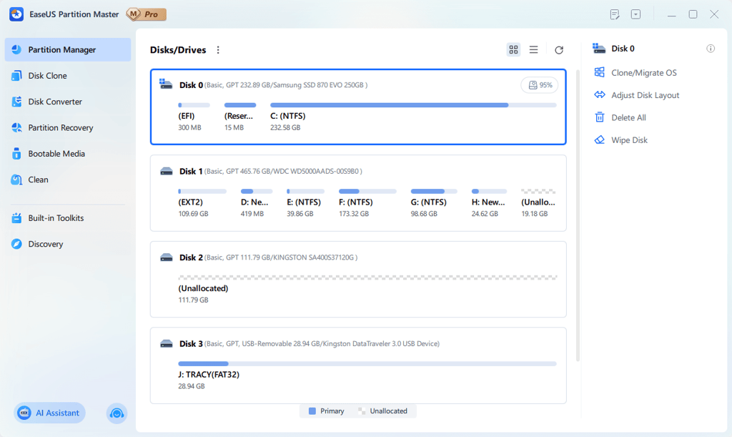Image resolution: width=732 pixels, height=437 pixels.
Task: Click the Discovery compass icon
Action: pos(16,244)
